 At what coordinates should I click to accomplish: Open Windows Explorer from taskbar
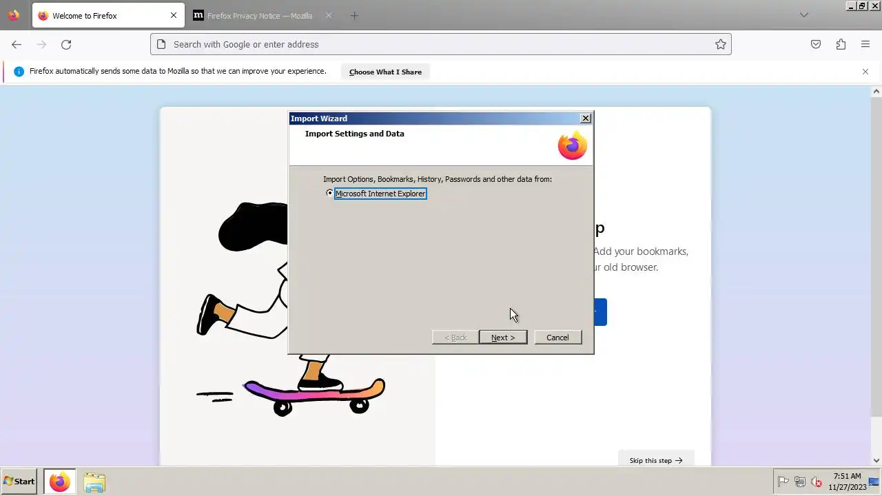[x=94, y=482]
